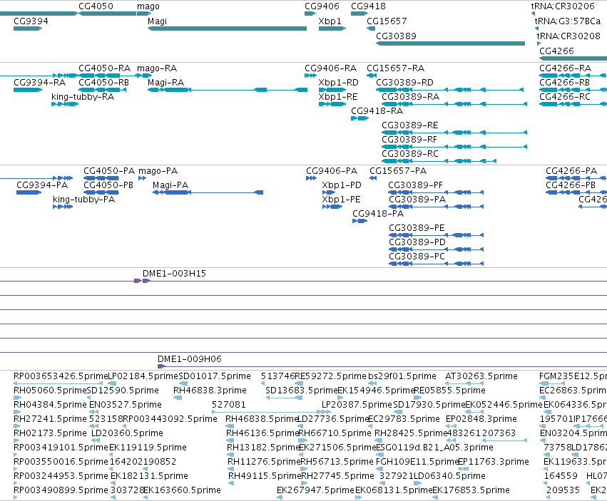
Task: Click the CG9418 gene label
Action: (368, 6)
